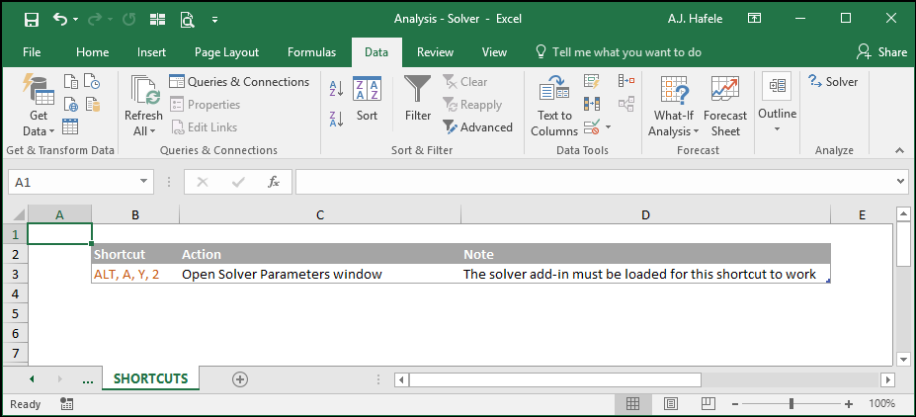Click the zoom slider handle
Viewport: 916px width, 417px height.
[791, 403]
